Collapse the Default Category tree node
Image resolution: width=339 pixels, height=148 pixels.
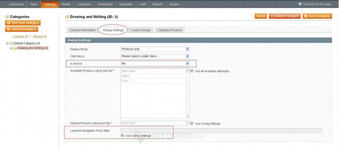click(x=7, y=43)
